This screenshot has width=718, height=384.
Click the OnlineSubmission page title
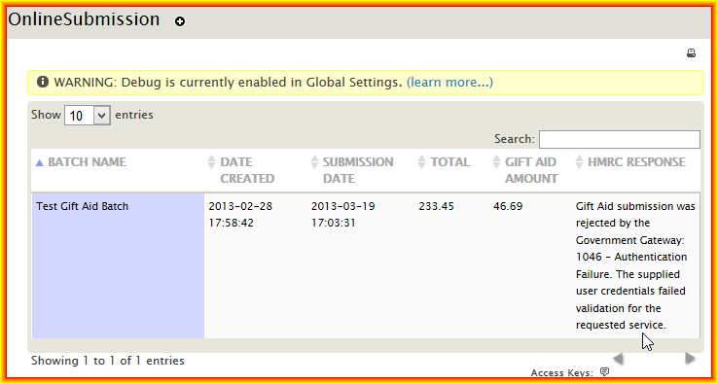[85, 19]
